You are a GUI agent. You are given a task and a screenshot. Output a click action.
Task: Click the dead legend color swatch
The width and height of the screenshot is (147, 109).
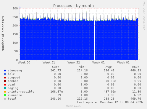click(x=5, y=85)
